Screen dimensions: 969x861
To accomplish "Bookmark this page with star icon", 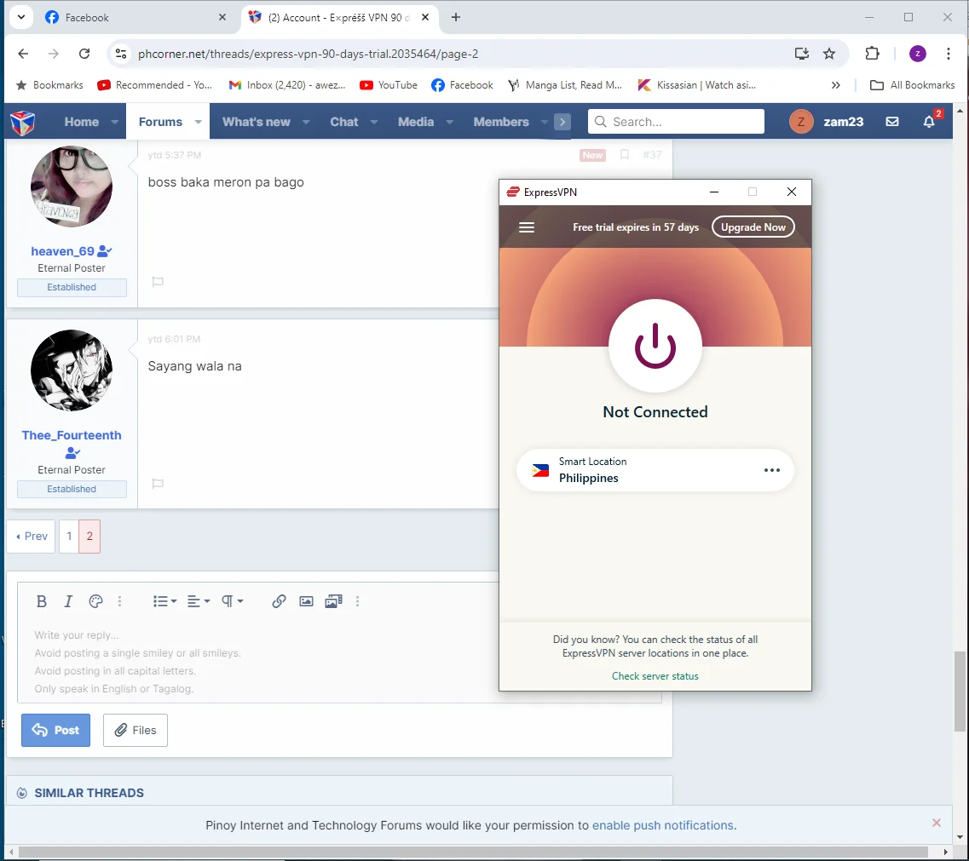I will point(829,54).
